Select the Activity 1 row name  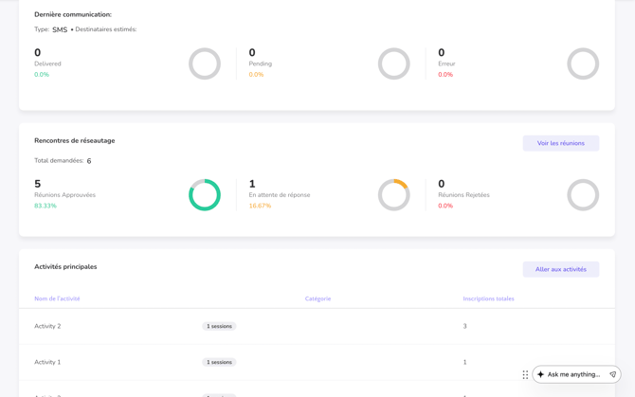[x=47, y=362]
